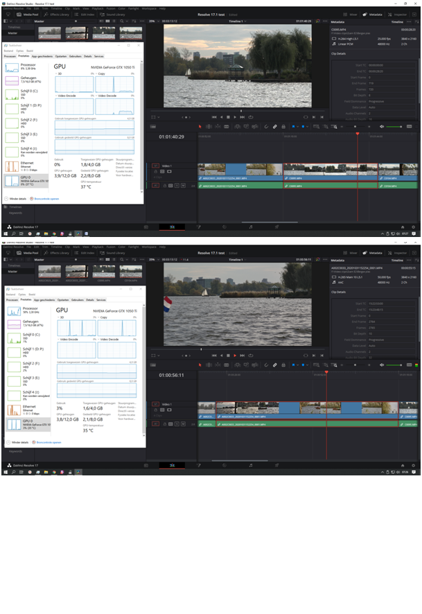Click the Replace Clip icon in the top Resolve toolbar
Screen dimensions: 422x614
(255, 127)
